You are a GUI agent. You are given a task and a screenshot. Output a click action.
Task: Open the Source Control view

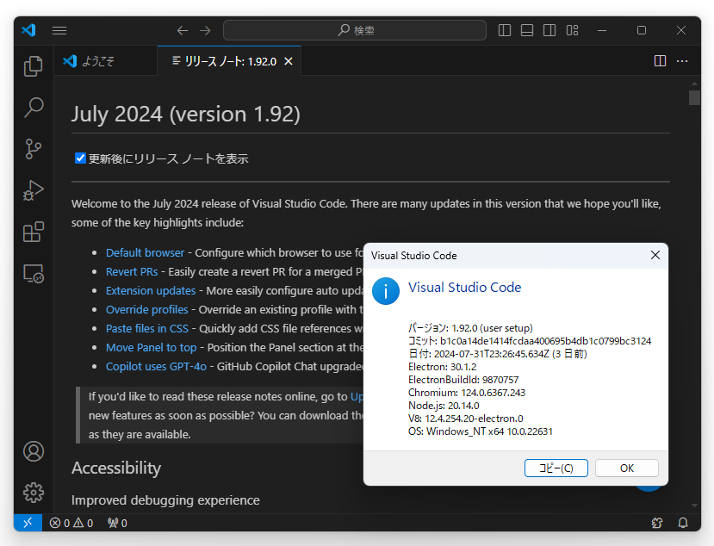tap(33, 148)
